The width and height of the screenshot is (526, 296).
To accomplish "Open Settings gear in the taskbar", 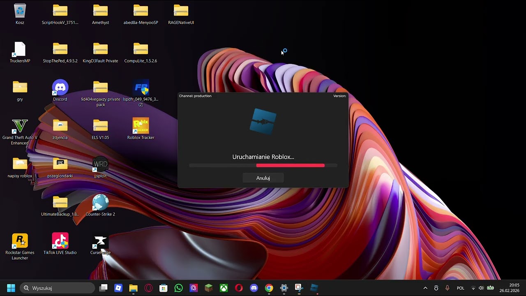I will [284, 288].
